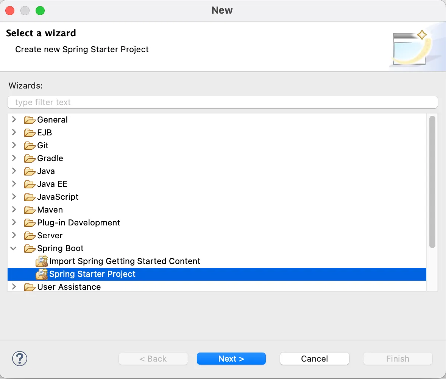The height and width of the screenshot is (379, 446).
Task: Click the Spring Boot folder icon
Action: [x=30, y=248]
